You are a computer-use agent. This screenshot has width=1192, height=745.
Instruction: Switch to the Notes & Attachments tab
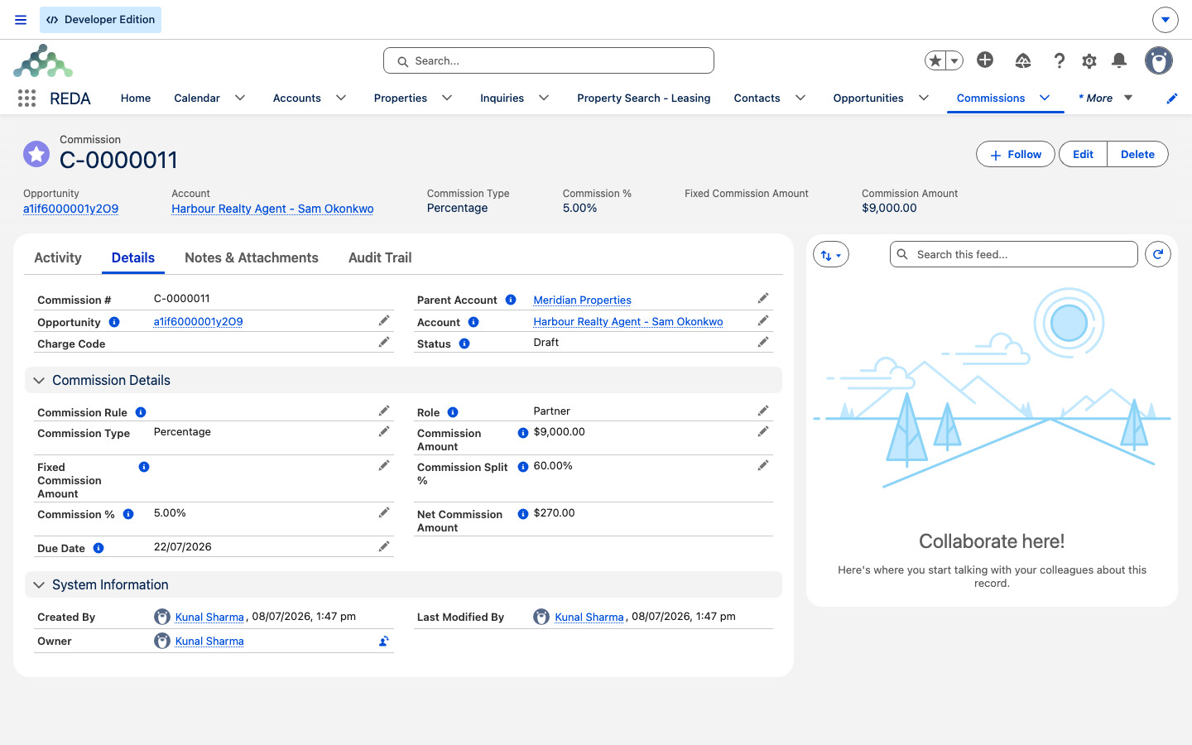(x=252, y=257)
